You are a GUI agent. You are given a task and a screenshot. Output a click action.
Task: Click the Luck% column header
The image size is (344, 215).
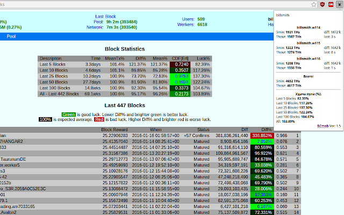pyautogui.click(x=203, y=59)
